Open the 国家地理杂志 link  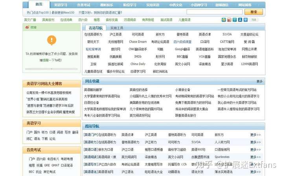(x=227, y=56)
